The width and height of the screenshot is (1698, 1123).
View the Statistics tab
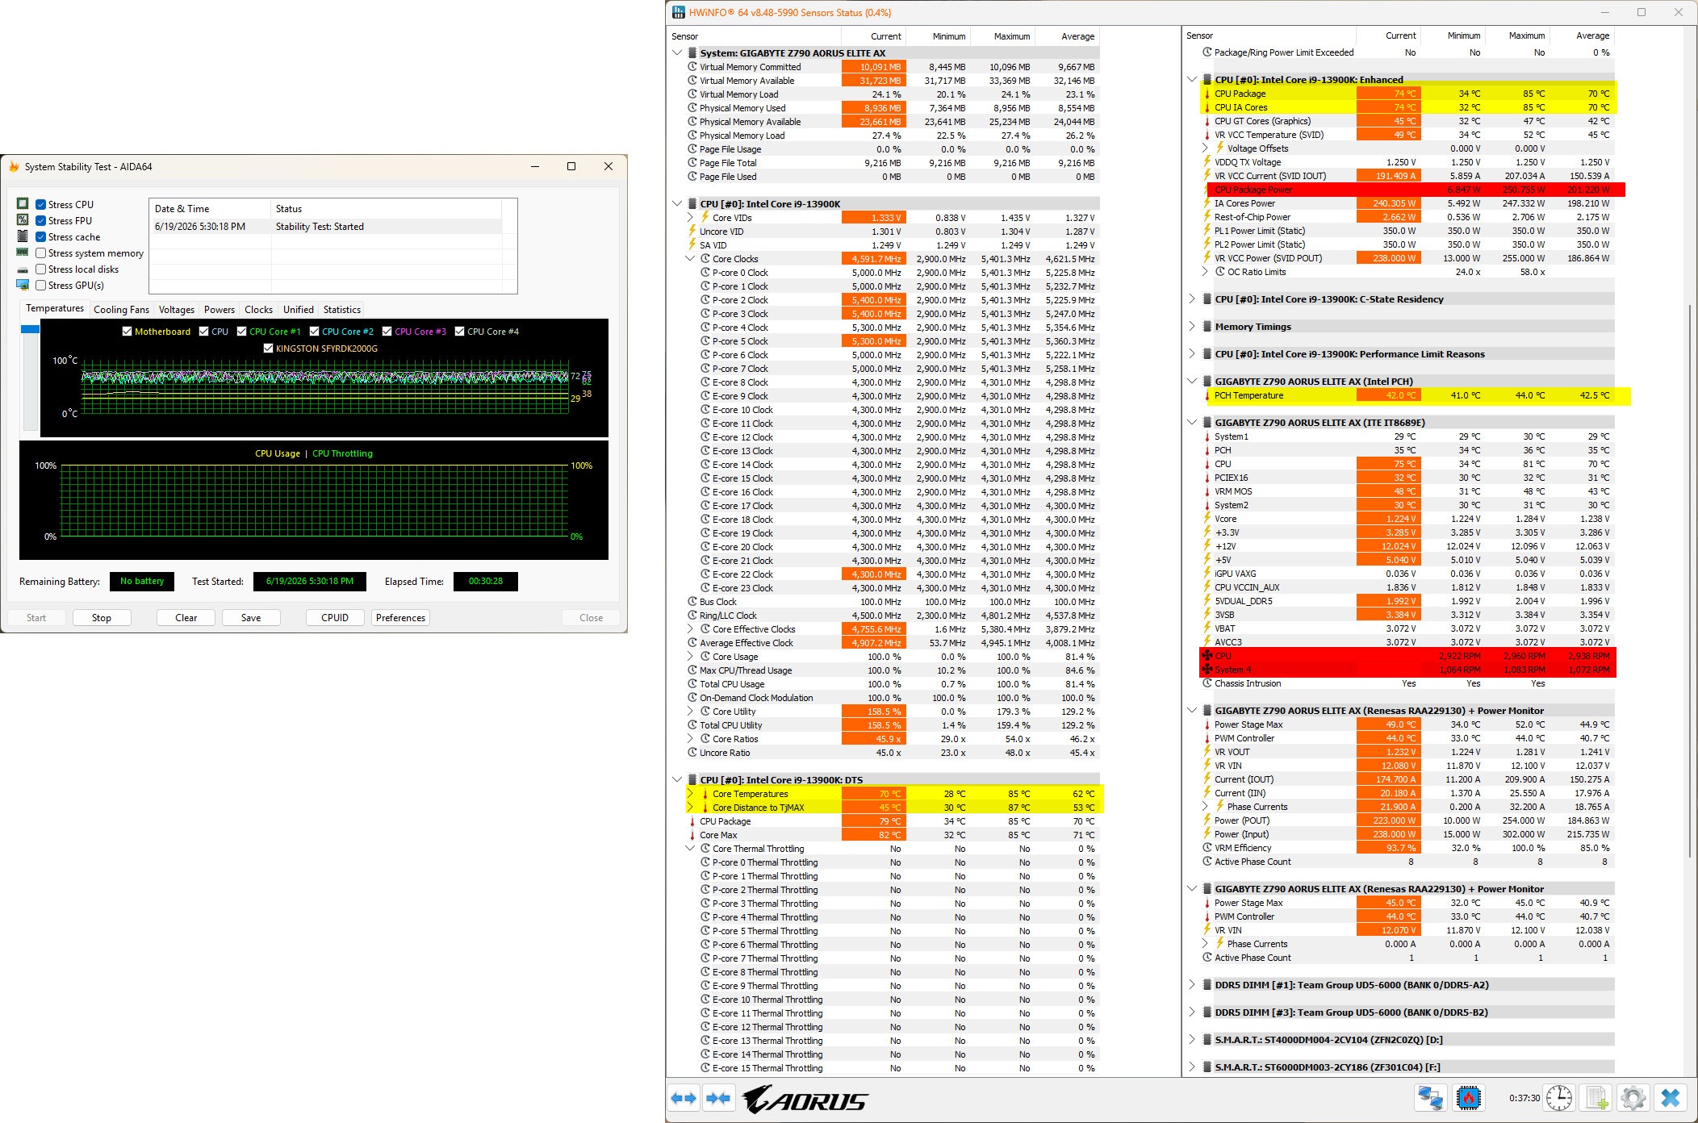coord(342,310)
